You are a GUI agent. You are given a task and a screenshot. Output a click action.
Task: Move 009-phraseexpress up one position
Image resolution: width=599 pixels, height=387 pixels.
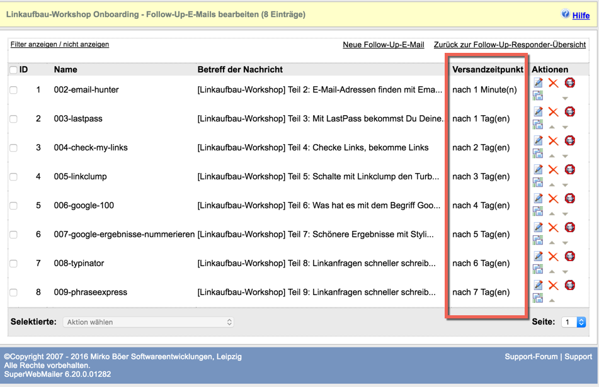click(552, 301)
